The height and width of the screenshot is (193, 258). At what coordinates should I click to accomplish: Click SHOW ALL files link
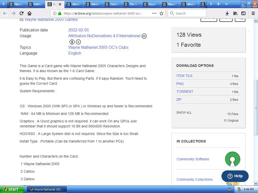click(184, 113)
